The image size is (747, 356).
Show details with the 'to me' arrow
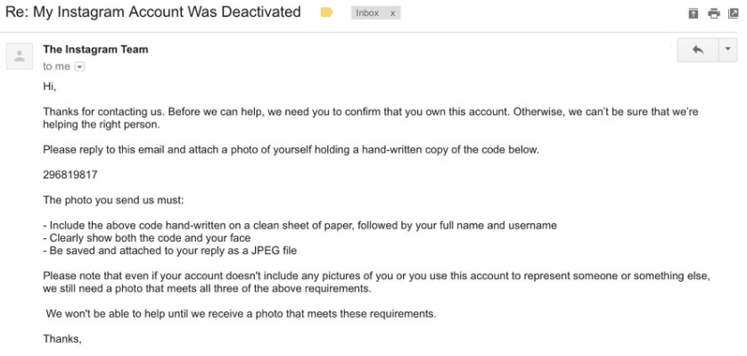pos(79,67)
